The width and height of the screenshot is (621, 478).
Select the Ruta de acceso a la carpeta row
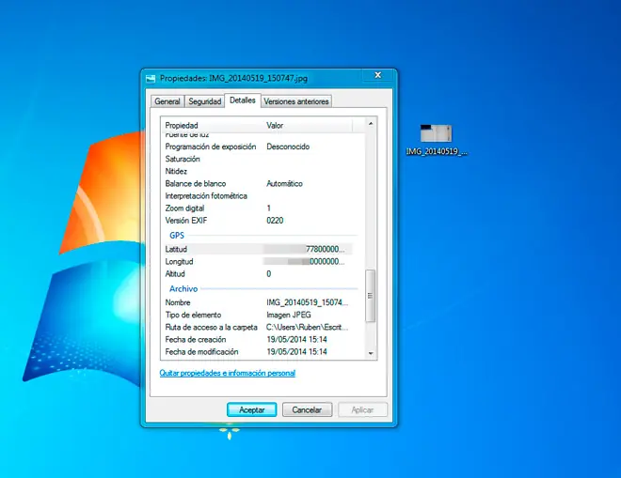pos(257,327)
